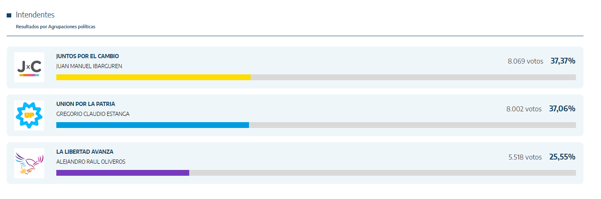Click the 37,06% percentage figure

562,109
